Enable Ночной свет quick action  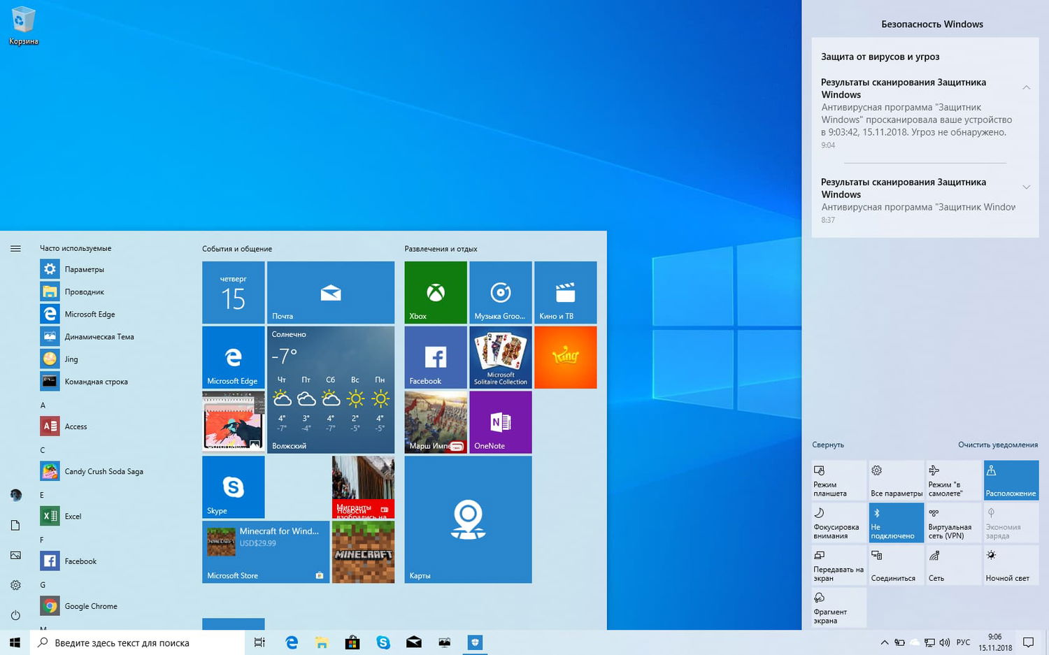point(1010,565)
